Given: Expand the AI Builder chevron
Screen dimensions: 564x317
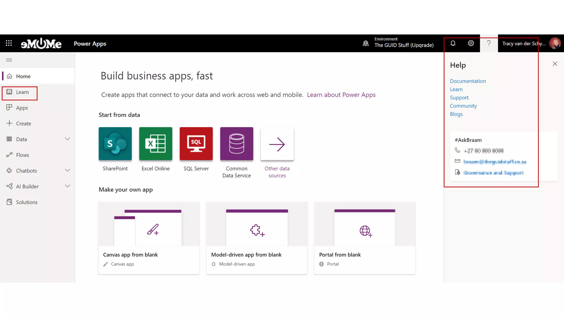Looking at the screenshot, I should click(67, 186).
